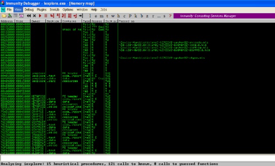Pause execution with the red pause icon
Screen dimensions: 275x166
pos(46,16)
